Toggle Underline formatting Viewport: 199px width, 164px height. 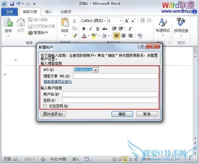click(x=98, y=29)
